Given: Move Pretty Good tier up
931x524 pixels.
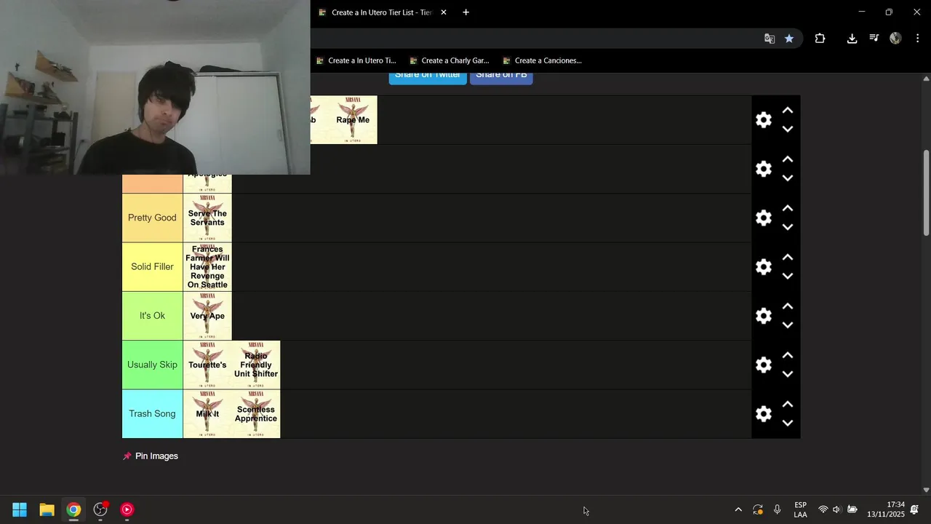Looking at the screenshot, I should click(787, 209).
